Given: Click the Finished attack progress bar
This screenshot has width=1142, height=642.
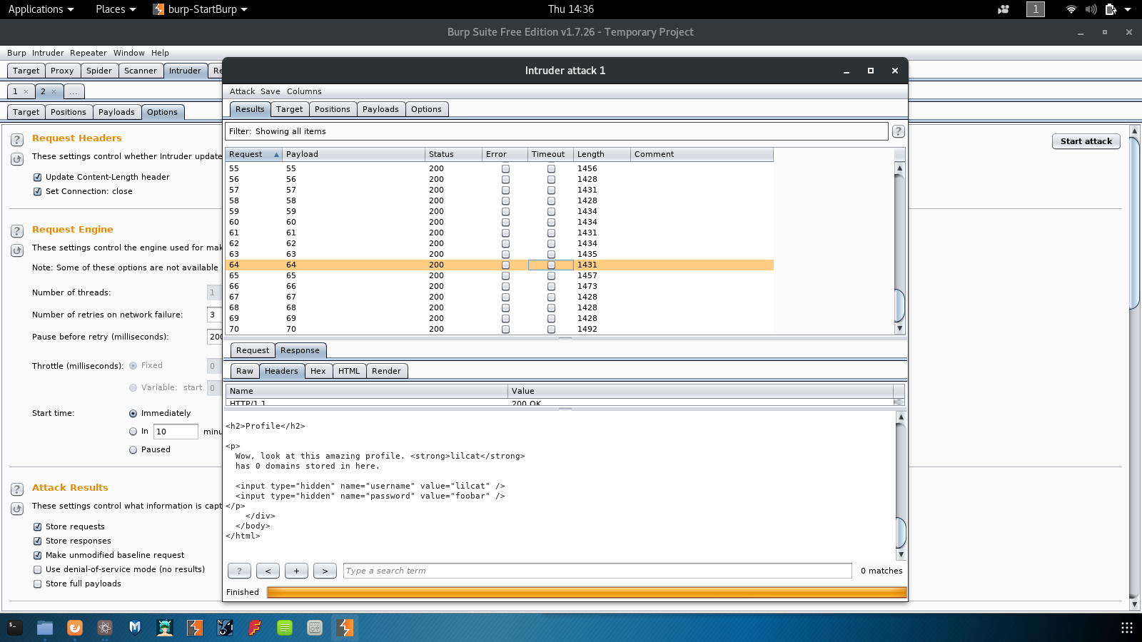Looking at the screenshot, I should [x=587, y=592].
